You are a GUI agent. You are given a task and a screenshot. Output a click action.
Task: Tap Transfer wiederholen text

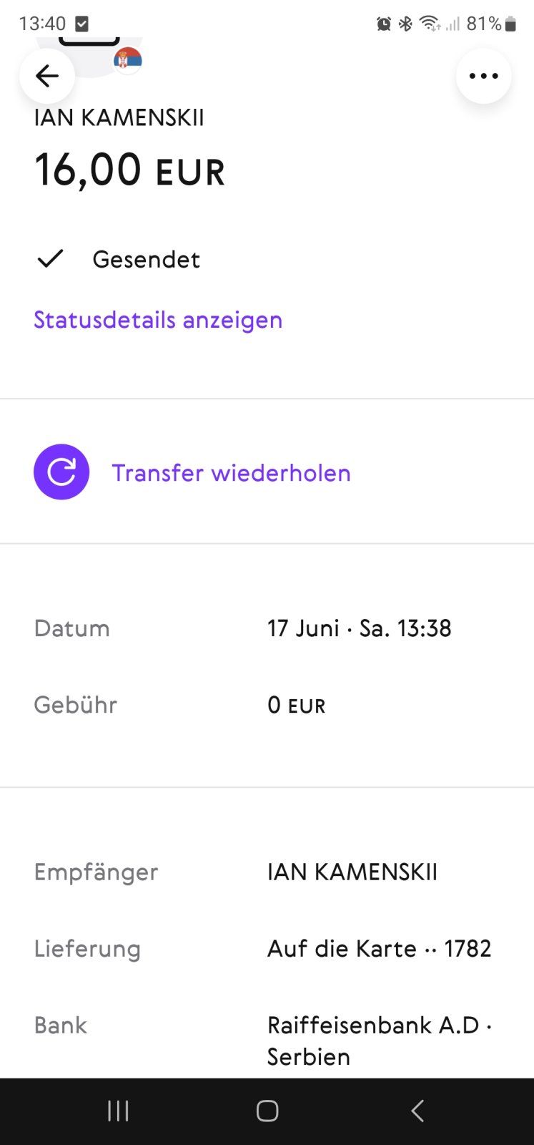(x=231, y=473)
